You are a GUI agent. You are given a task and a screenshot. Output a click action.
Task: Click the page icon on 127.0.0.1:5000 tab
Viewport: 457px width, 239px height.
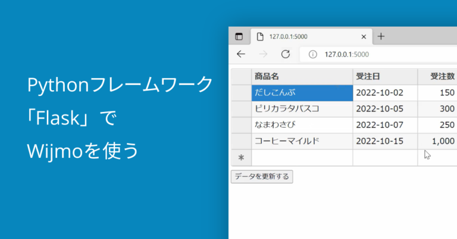click(x=260, y=37)
